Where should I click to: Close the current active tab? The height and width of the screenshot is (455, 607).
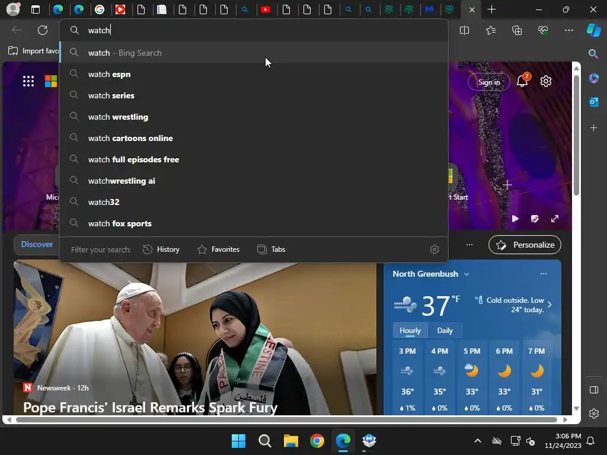pyautogui.click(x=472, y=9)
